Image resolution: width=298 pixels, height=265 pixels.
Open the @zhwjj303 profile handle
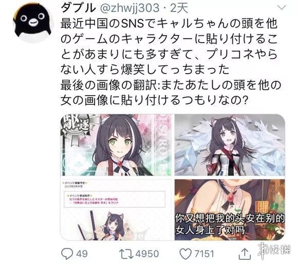tap(129, 8)
